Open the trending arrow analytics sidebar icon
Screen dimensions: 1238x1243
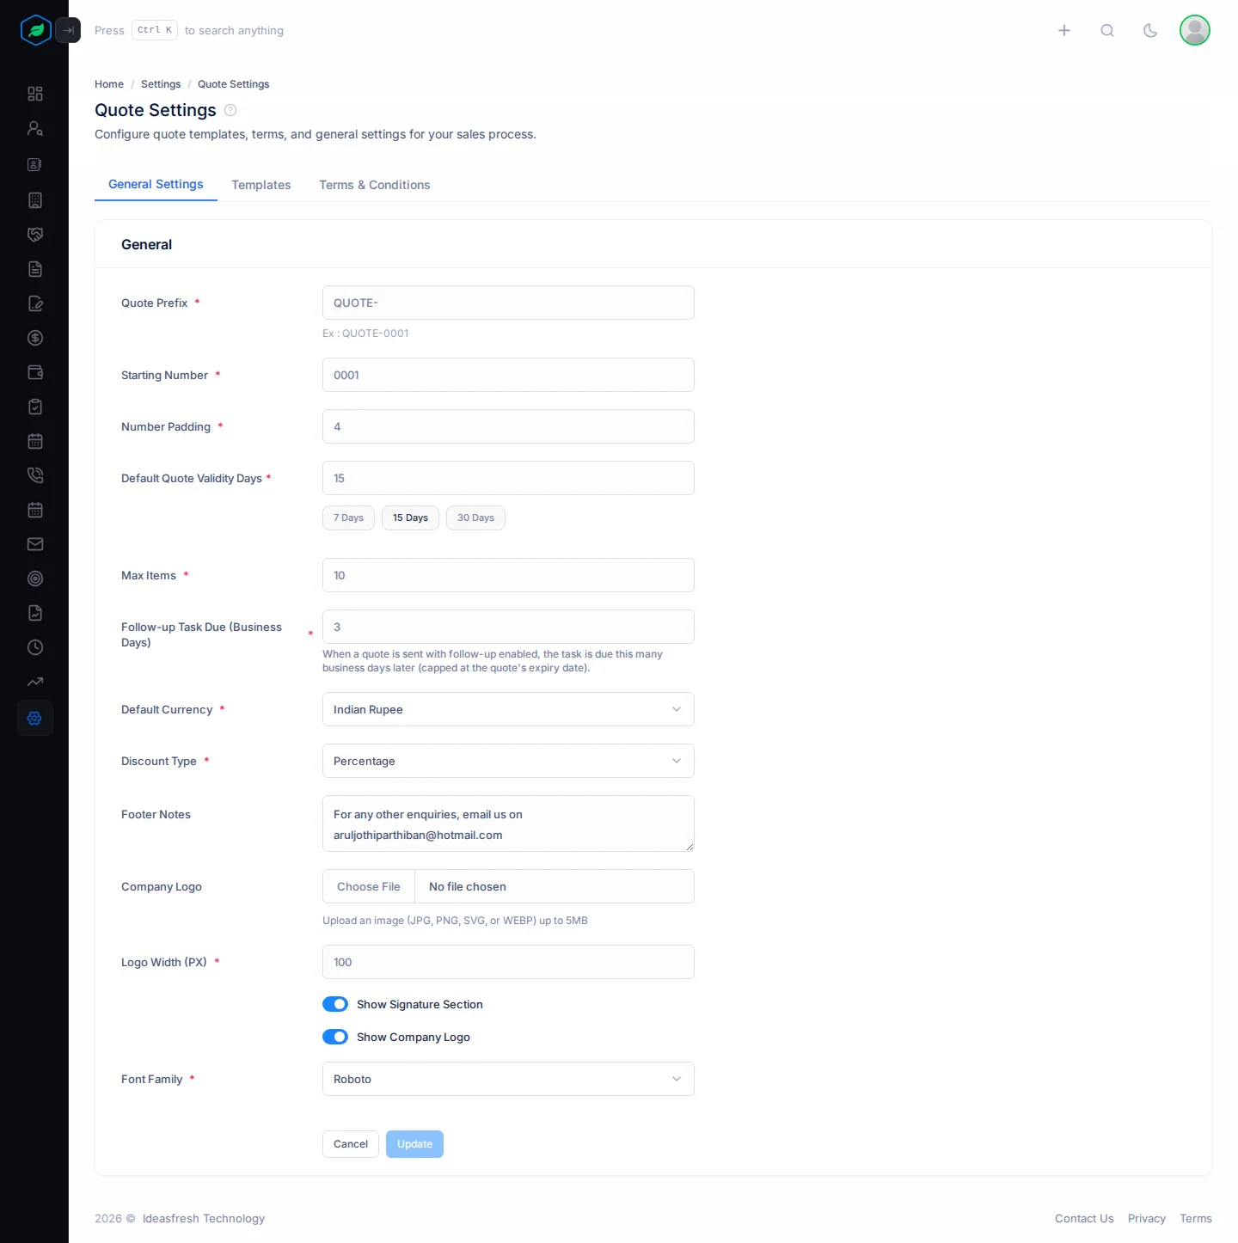pos(35,682)
